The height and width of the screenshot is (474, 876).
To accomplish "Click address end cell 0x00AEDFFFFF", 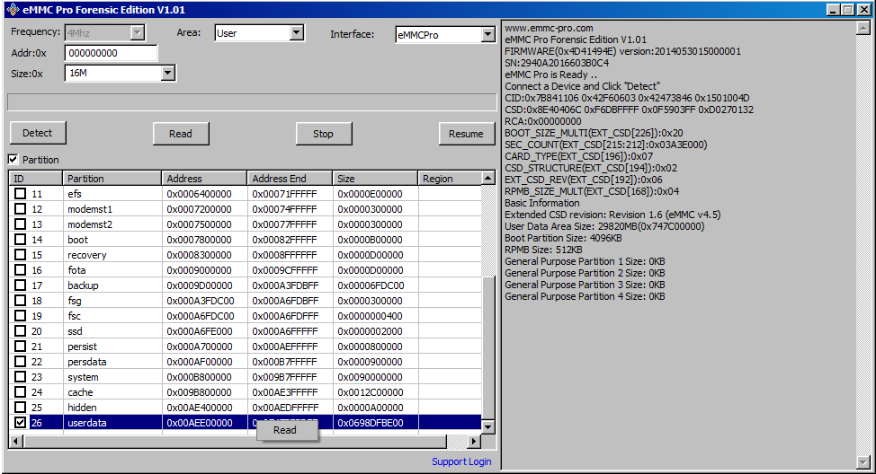I will tap(285, 408).
